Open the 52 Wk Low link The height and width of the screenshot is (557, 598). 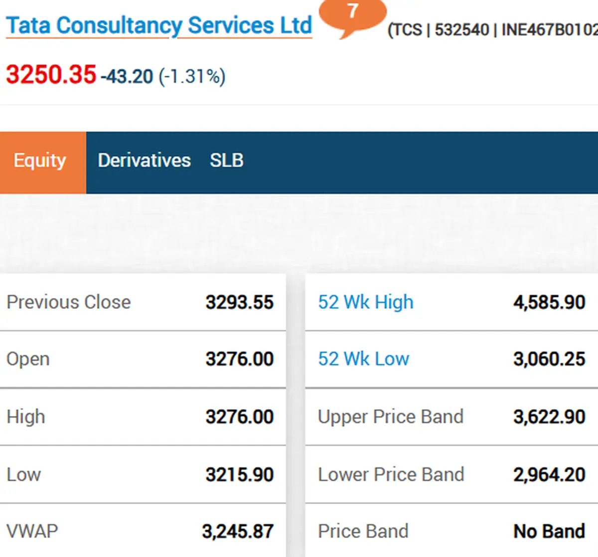(x=364, y=359)
